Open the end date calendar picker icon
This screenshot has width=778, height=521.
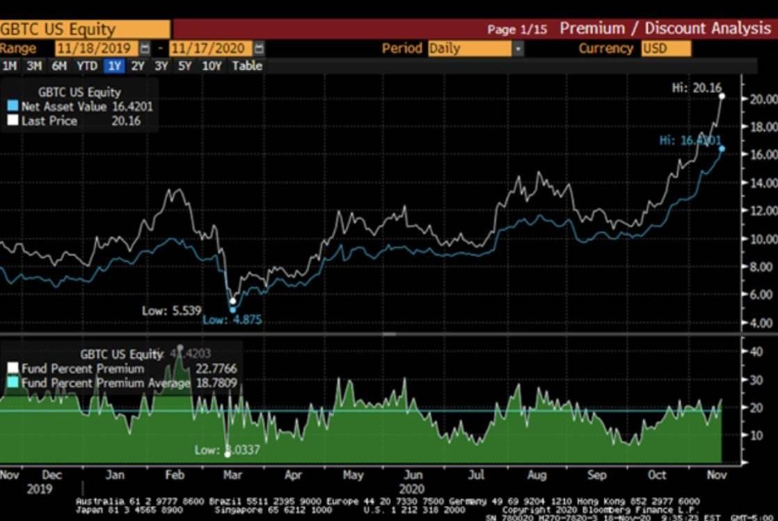pos(259,49)
